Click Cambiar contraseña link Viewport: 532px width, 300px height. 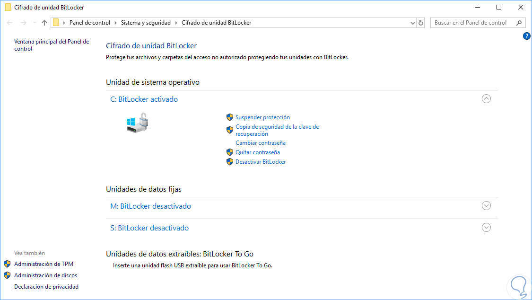(x=261, y=143)
